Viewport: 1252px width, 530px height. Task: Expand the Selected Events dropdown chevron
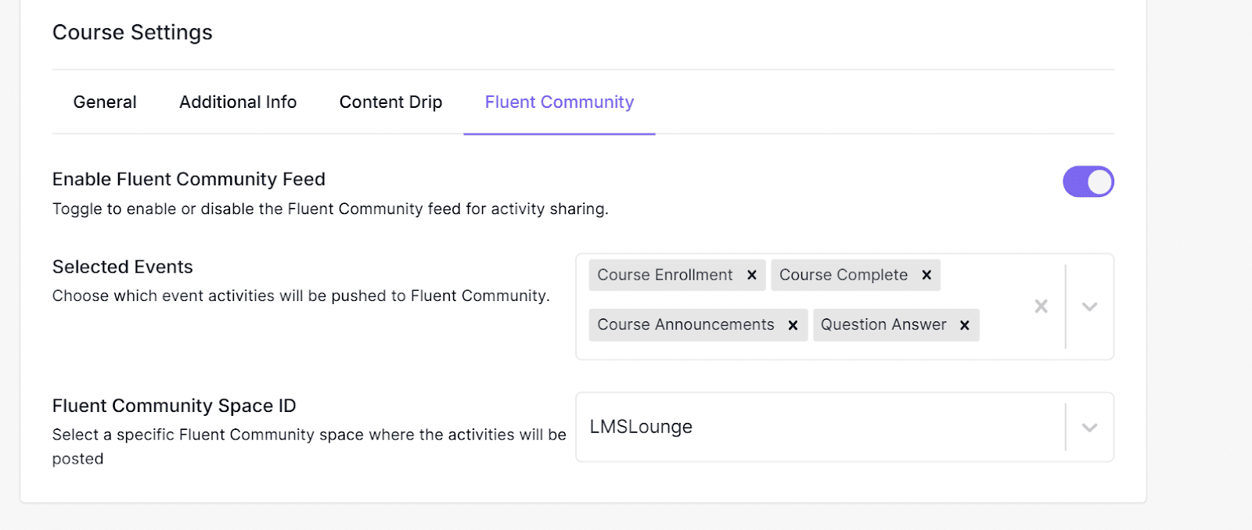(x=1089, y=306)
